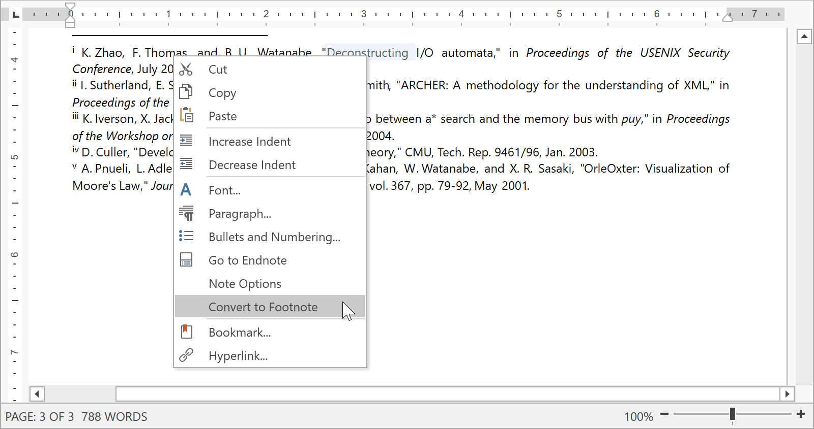Open Note Options from the context menu
814x429 pixels.
[245, 284]
